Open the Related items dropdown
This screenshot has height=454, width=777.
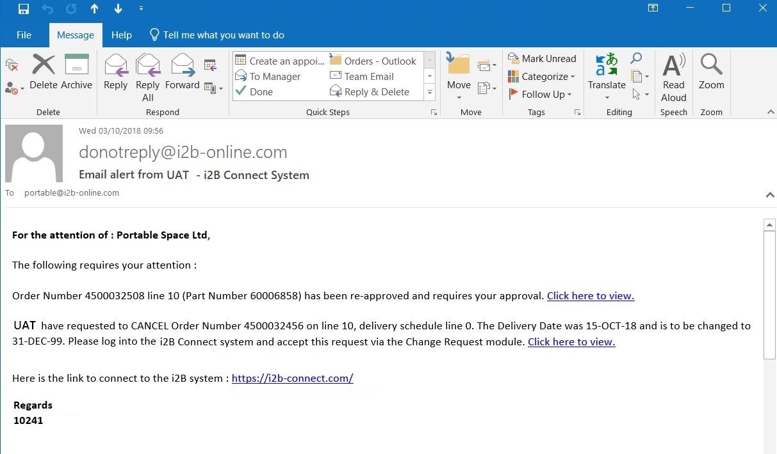coord(640,76)
